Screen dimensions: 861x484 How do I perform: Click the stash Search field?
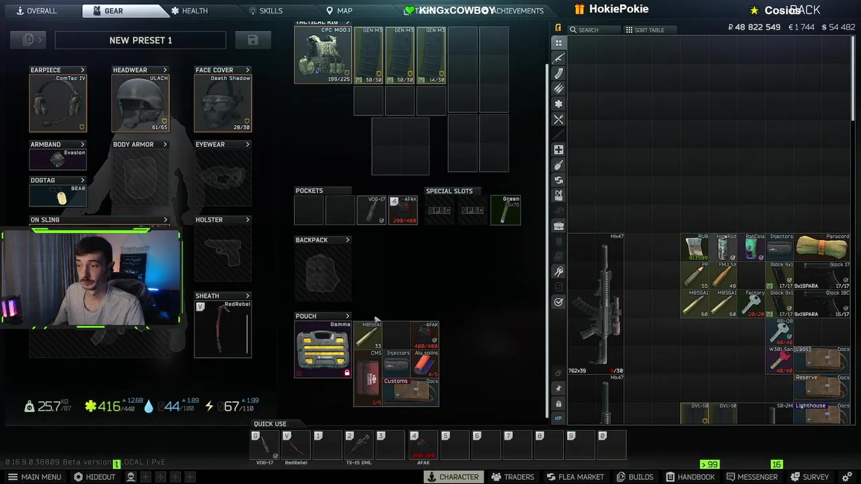click(x=595, y=30)
